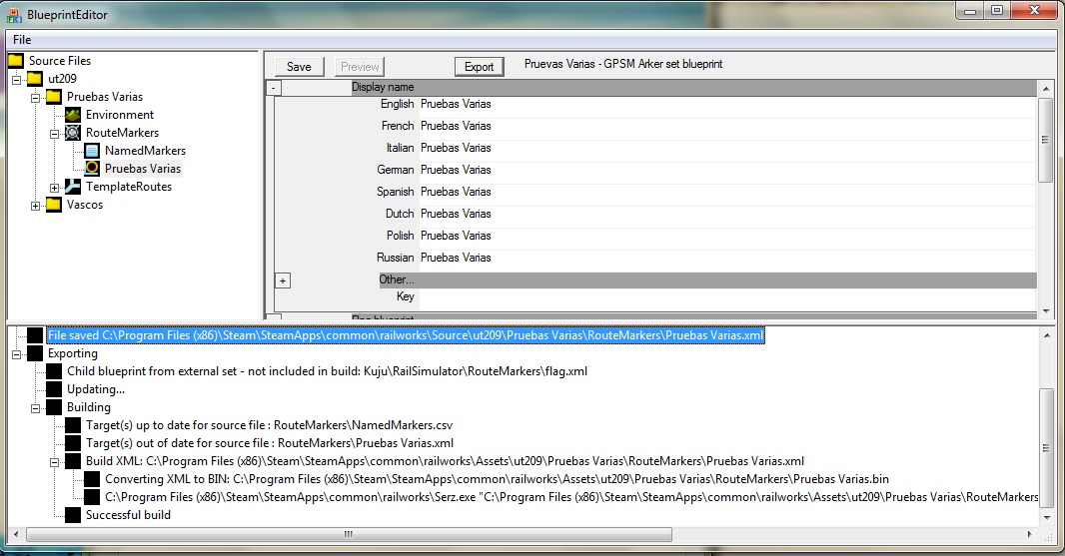
Task: Click the Save button
Action: coord(299,67)
